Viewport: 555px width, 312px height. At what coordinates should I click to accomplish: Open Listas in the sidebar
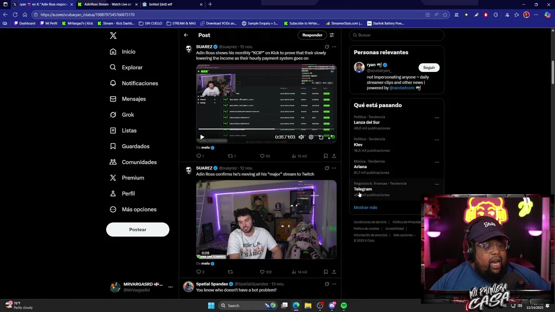click(123, 130)
